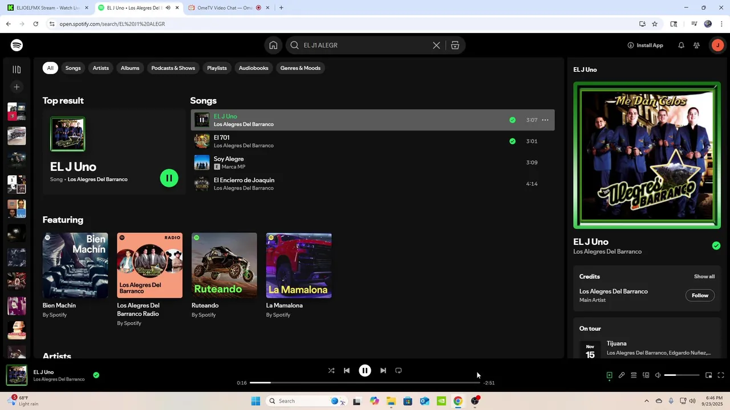Pause from the Top result green button
The image size is (730, 410).
tap(169, 178)
